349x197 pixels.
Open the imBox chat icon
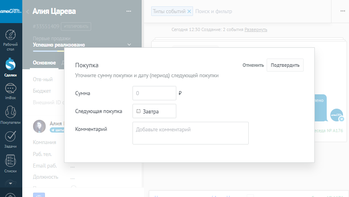click(x=11, y=92)
